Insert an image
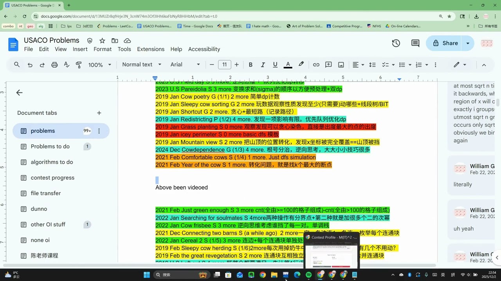501x281 pixels. pos(341,65)
